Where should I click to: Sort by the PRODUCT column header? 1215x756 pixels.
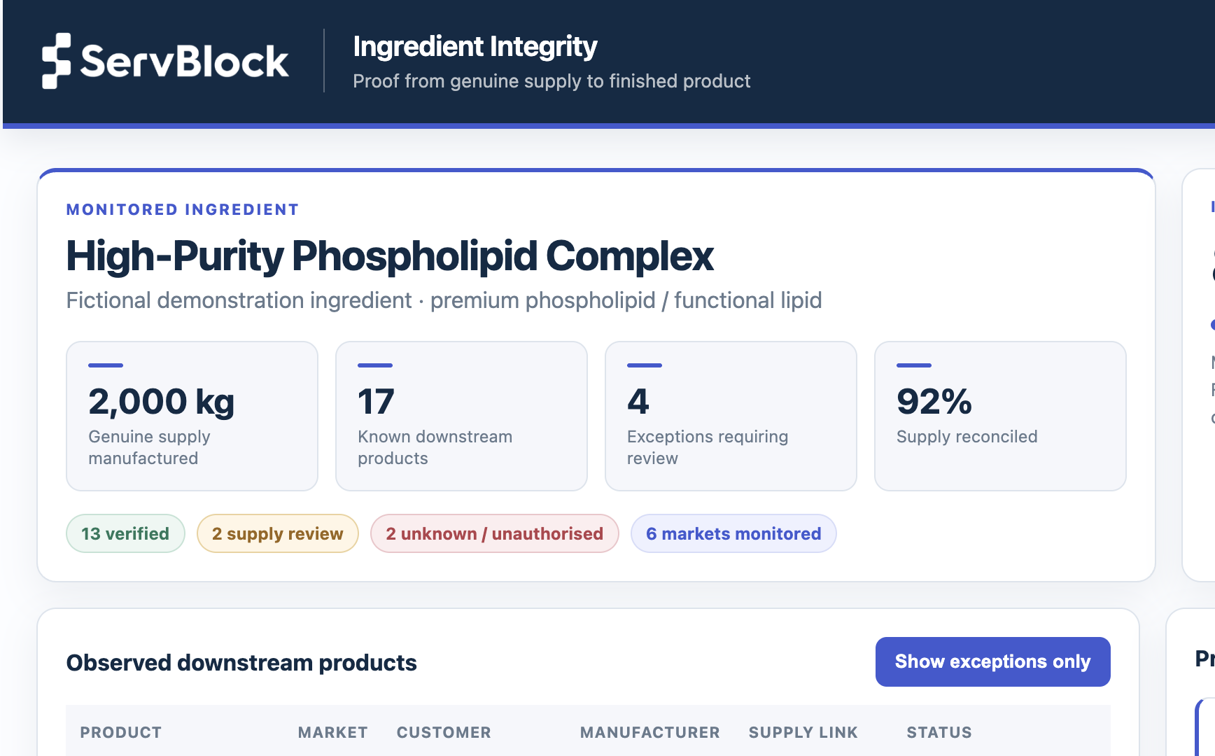point(121,732)
